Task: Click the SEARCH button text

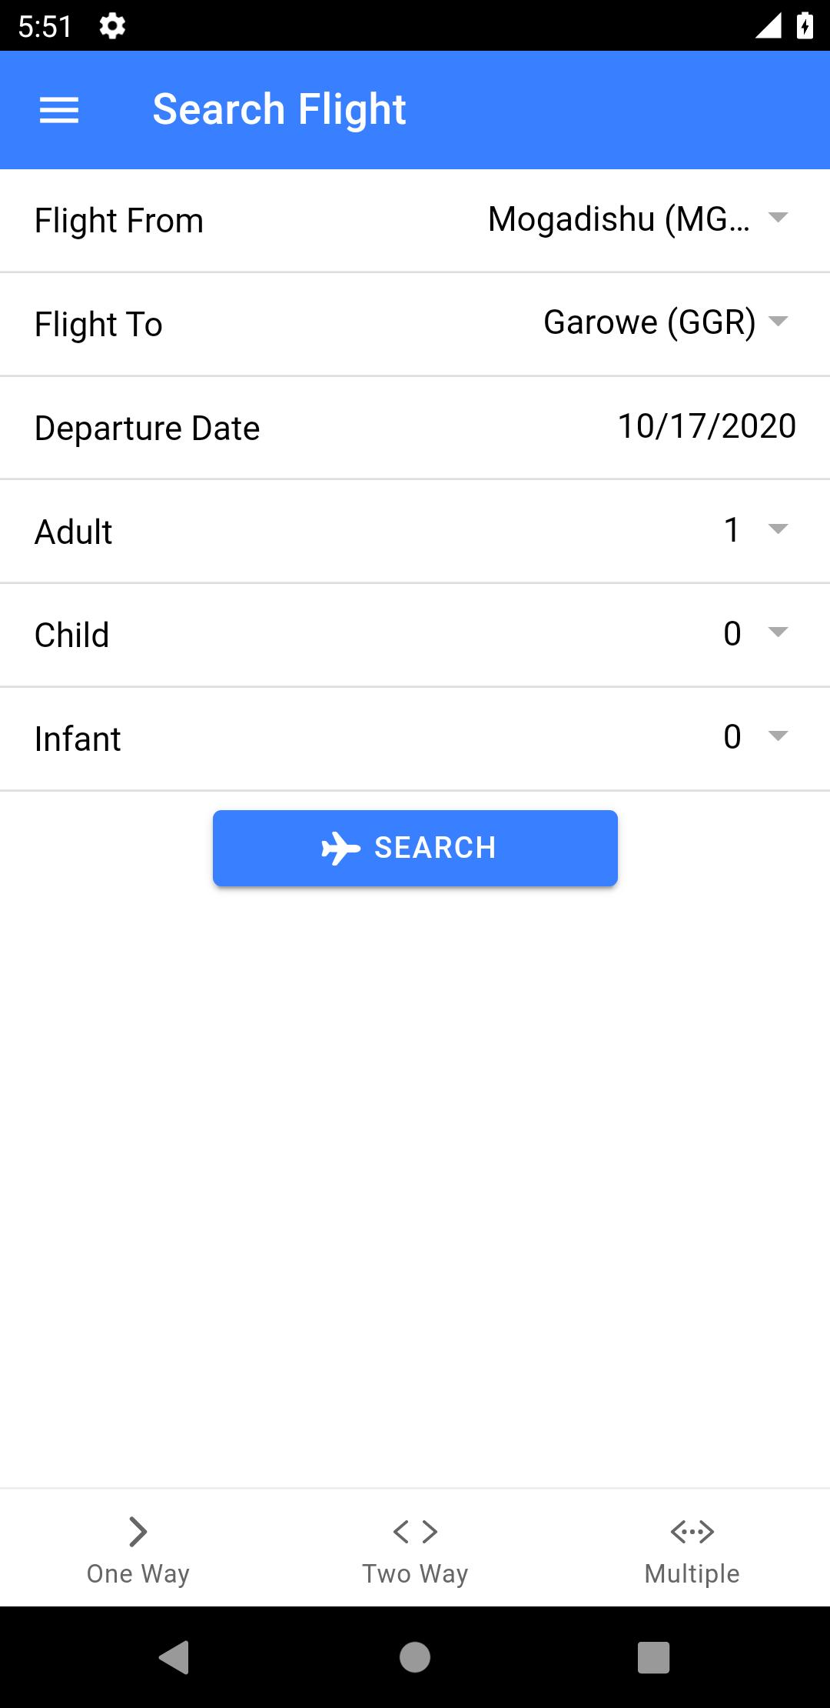Action: [435, 848]
